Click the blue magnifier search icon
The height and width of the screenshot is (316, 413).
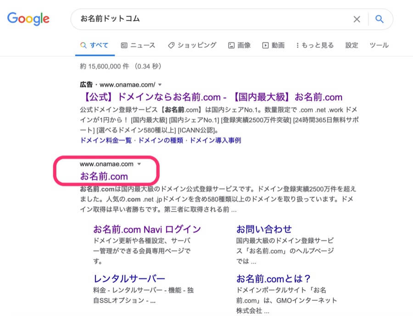pos(379,19)
